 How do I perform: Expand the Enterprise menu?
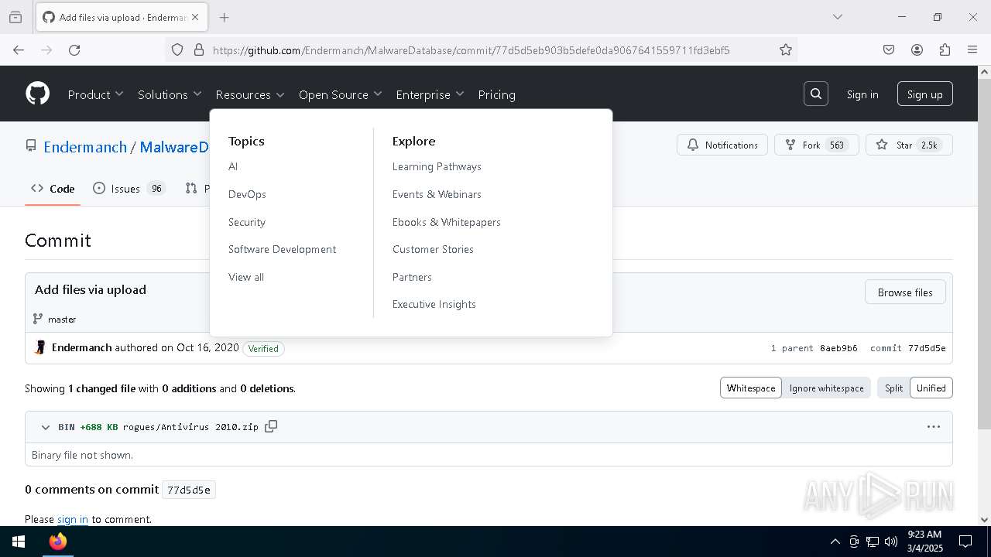tap(430, 94)
